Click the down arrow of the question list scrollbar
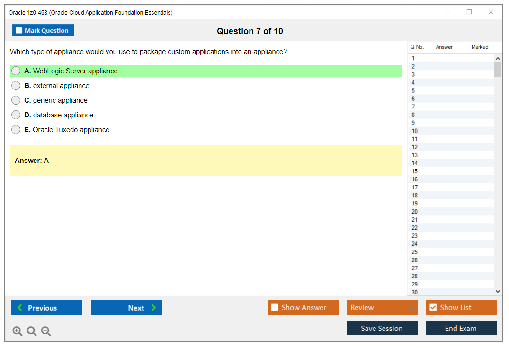Image resolution: width=509 pixels, height=348 pixels. pyautogui.click(x=497, y=291)
